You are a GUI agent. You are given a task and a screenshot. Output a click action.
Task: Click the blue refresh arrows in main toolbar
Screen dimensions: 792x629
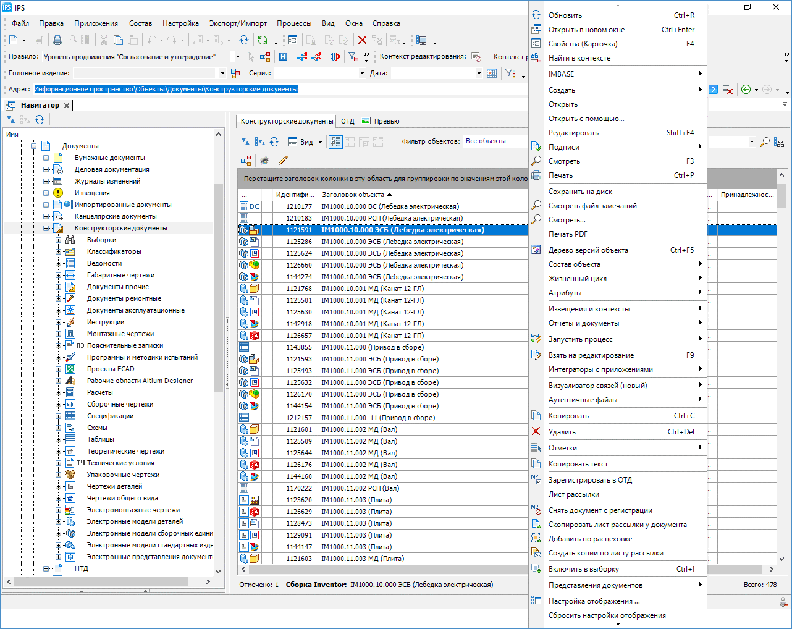click(244, 40)
